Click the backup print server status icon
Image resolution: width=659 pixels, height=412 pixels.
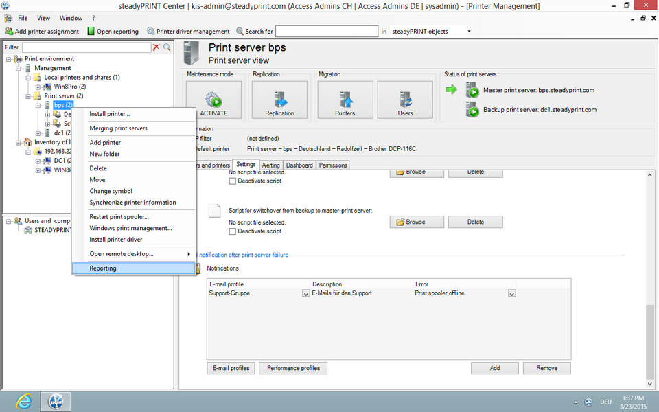472,110
